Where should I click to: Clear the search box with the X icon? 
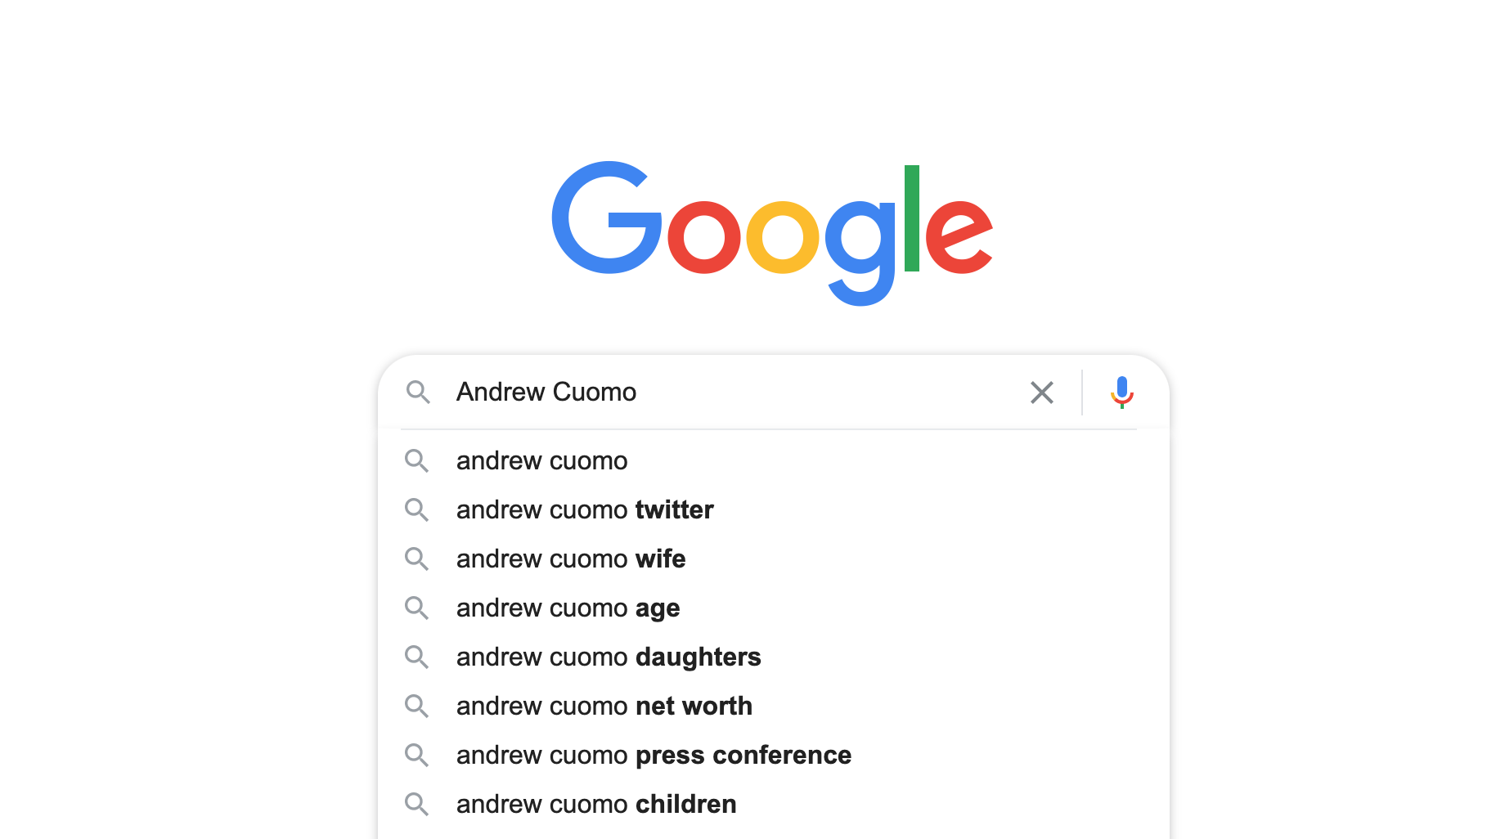coord(1041,393)
